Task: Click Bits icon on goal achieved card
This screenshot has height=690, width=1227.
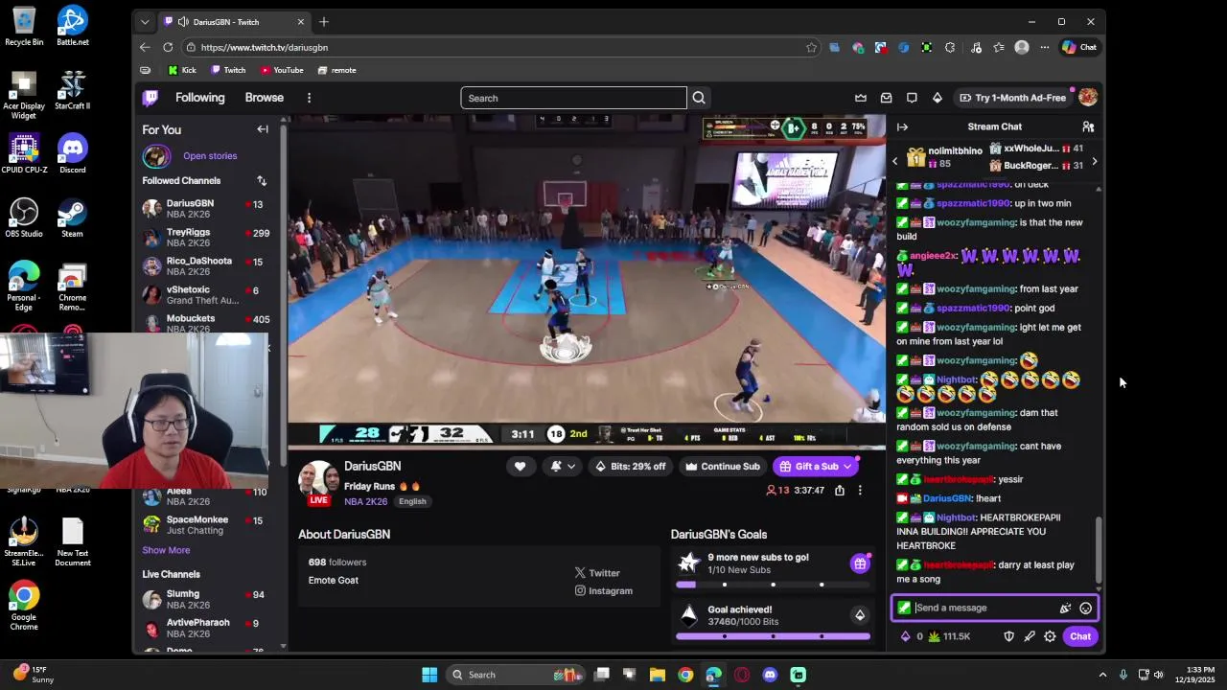Action: 860,615
